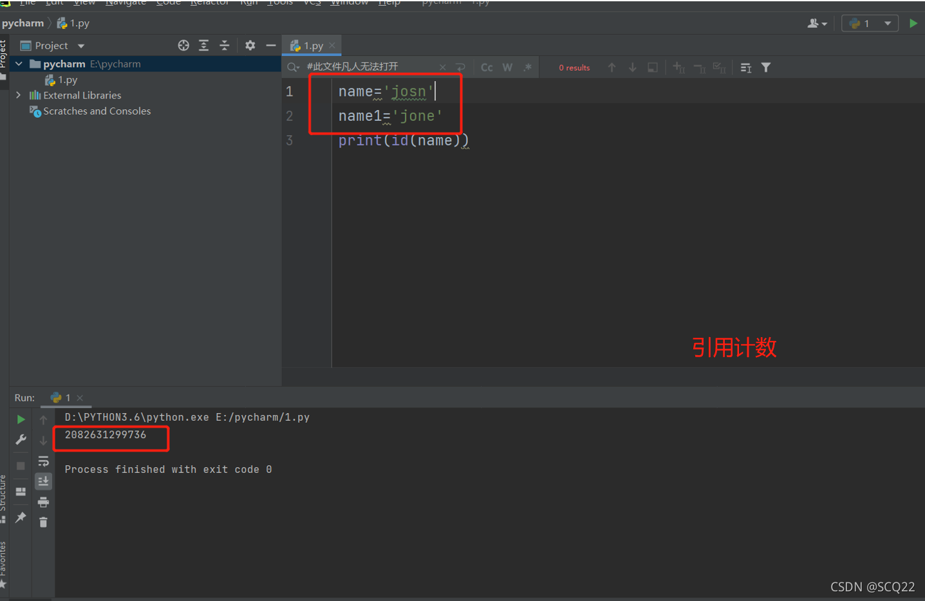Click the Stop process square icon
The width and height of the screenshot is (925, 601).
21,465
